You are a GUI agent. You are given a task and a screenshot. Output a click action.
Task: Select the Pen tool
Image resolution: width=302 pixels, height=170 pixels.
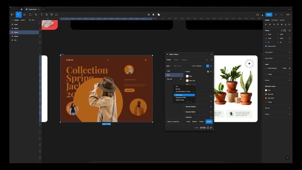[36, 15]
